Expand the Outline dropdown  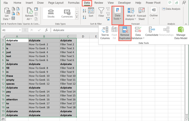pos(154,14)
